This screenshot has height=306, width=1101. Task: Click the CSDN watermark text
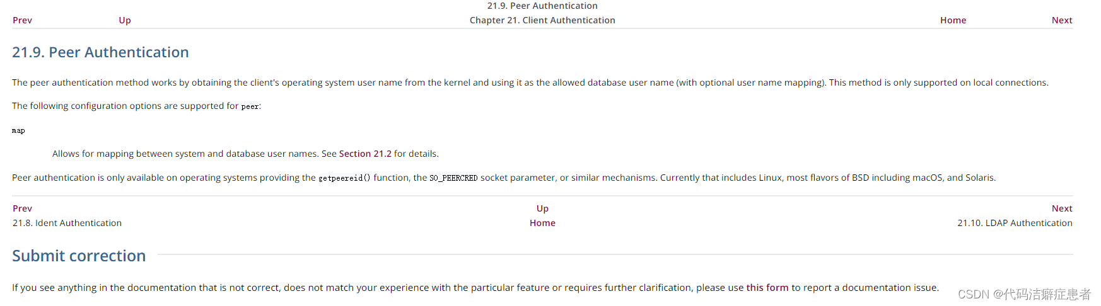1024,294
